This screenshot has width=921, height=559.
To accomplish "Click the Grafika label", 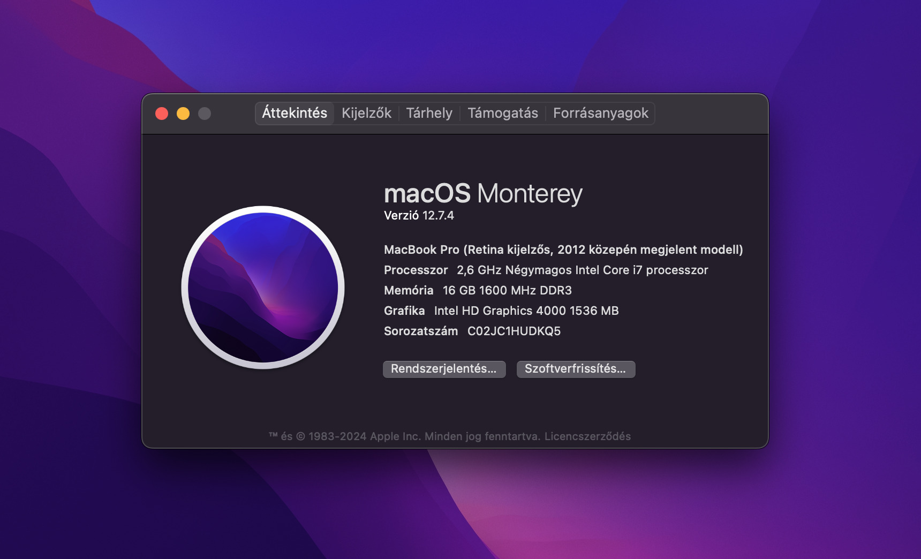I will point(404,311).
